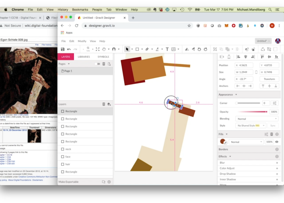The width and height of the screenshot is (284, 203).
Task: Open the Rectangle tool shape dropdown arrow
Action: [142, 49]
